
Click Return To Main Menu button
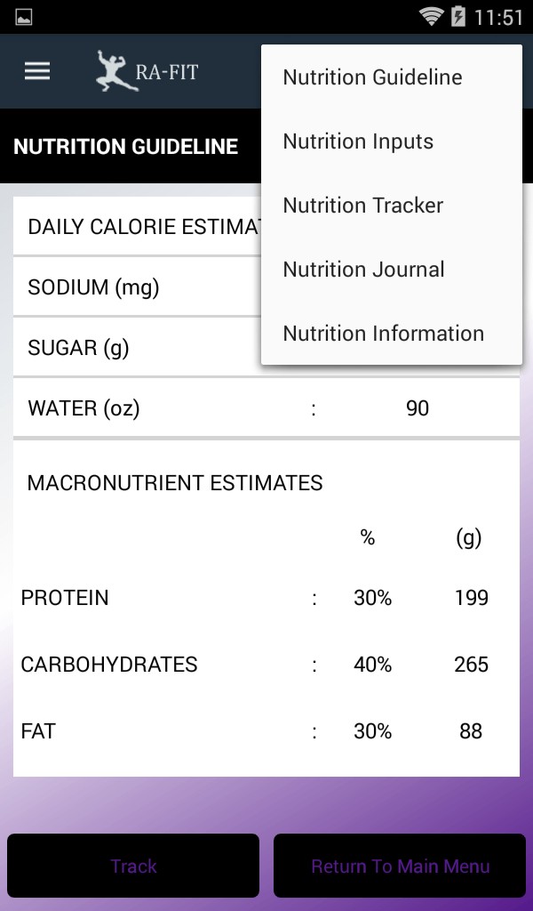[x=400, y=866]
